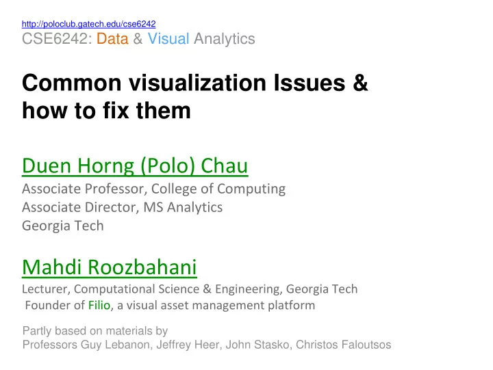Viewport: 493px width, 370px height.
Task: Click the Partly based on materials by text
Action: pos(95,331)
